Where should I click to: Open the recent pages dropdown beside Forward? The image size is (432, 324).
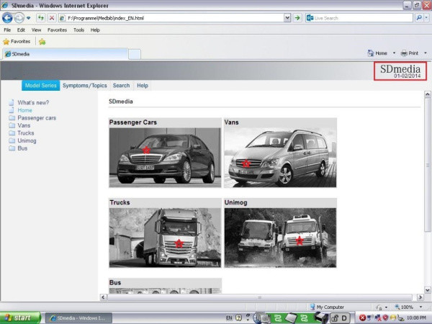click(28, 18)
